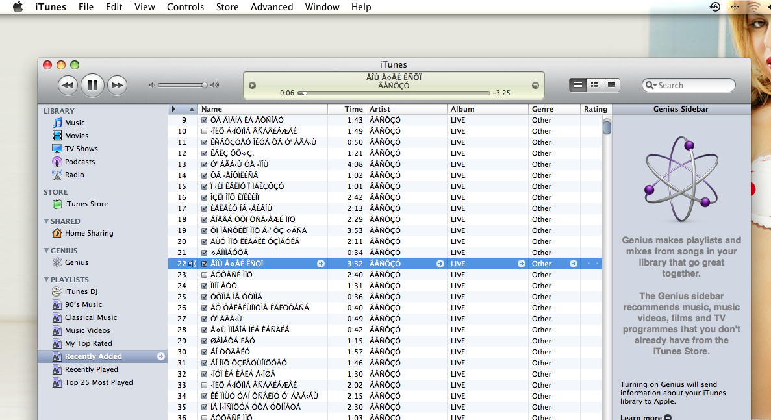Click the left arrow in the song display

[x=252, y=86]
